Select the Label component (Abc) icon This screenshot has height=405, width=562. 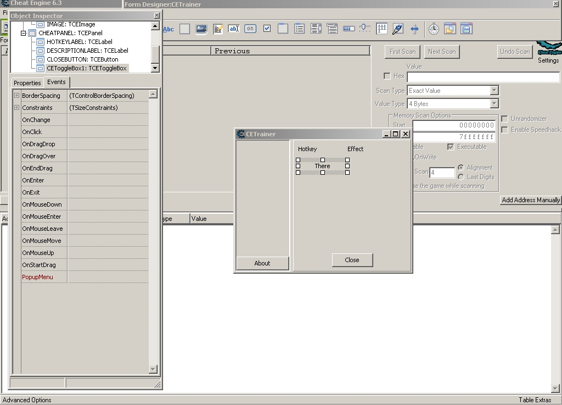coord(168,29)
